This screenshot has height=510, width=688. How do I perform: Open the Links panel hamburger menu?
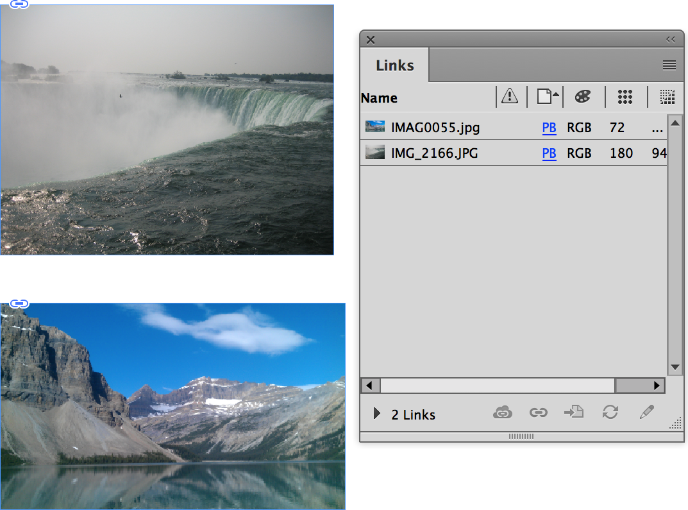coord(669,65)
